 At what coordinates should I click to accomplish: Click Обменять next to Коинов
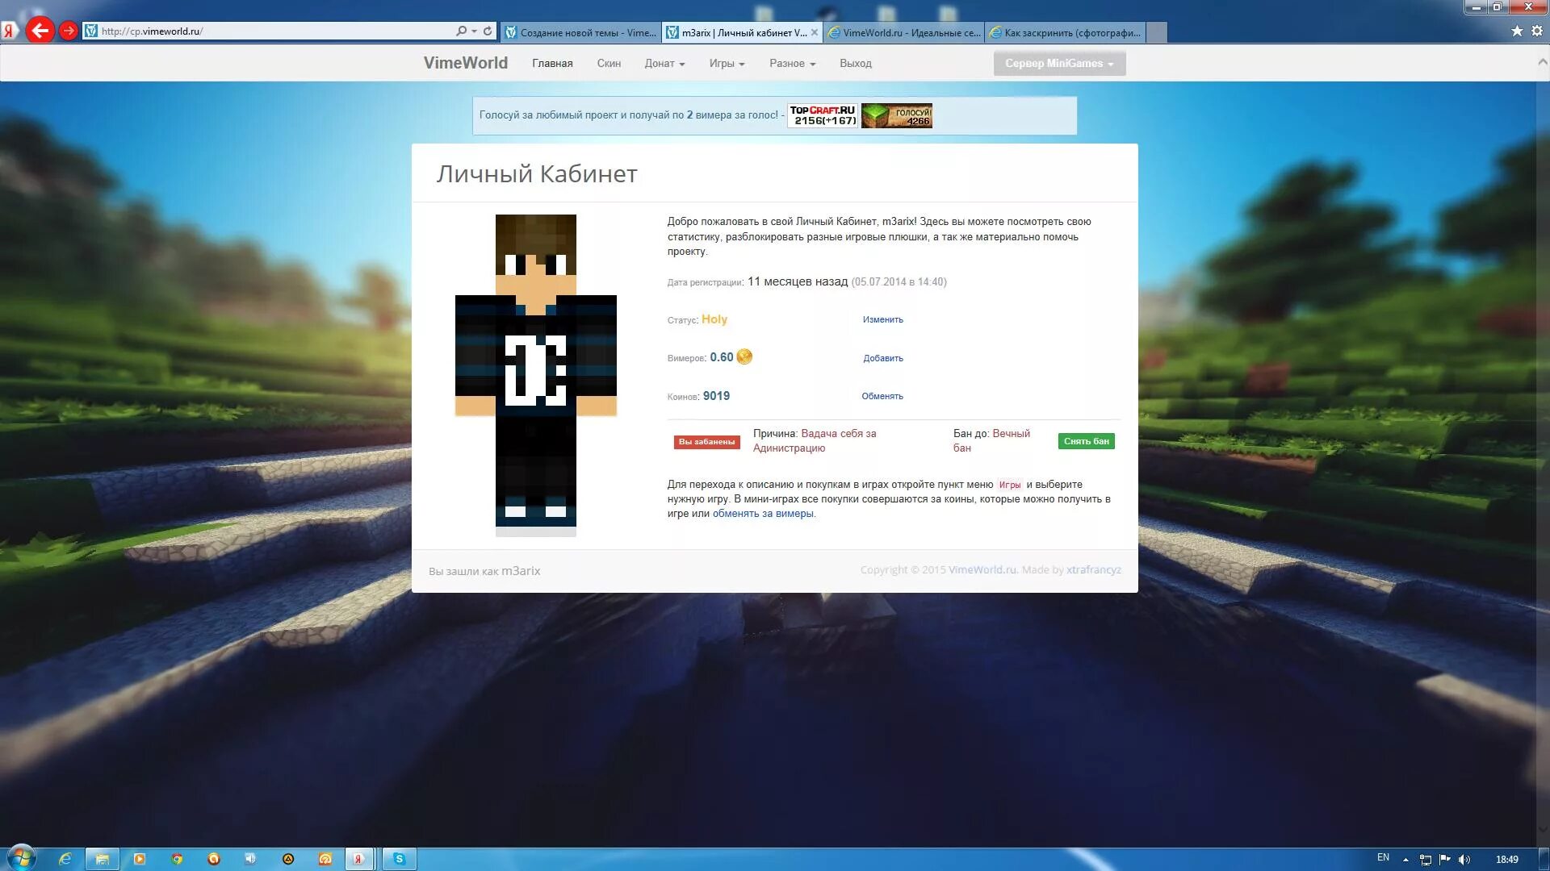click(882, 397)
